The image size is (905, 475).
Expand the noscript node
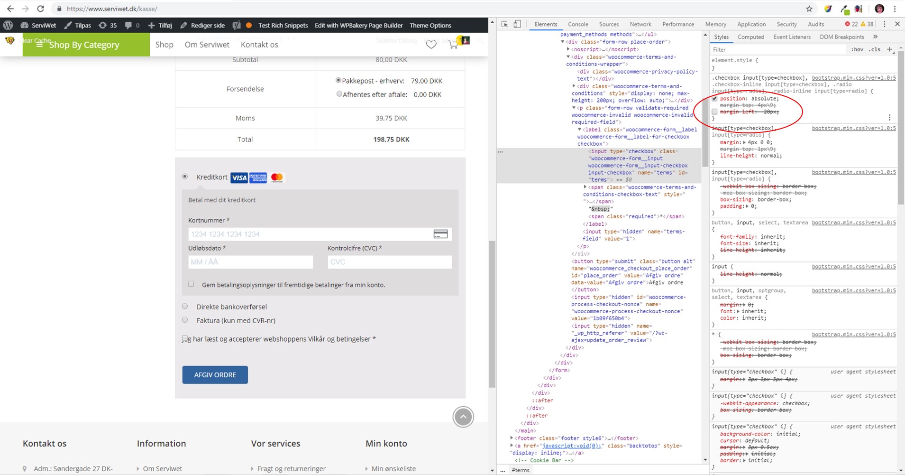pos(568,49)
